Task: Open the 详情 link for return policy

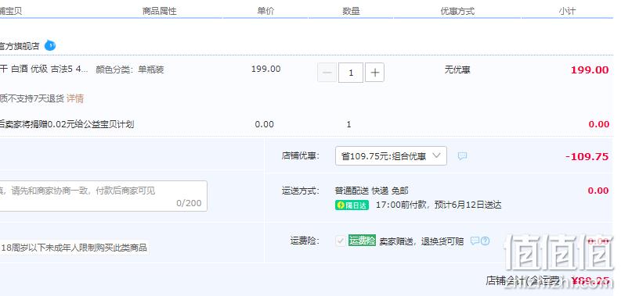Action: click(75, 98)
